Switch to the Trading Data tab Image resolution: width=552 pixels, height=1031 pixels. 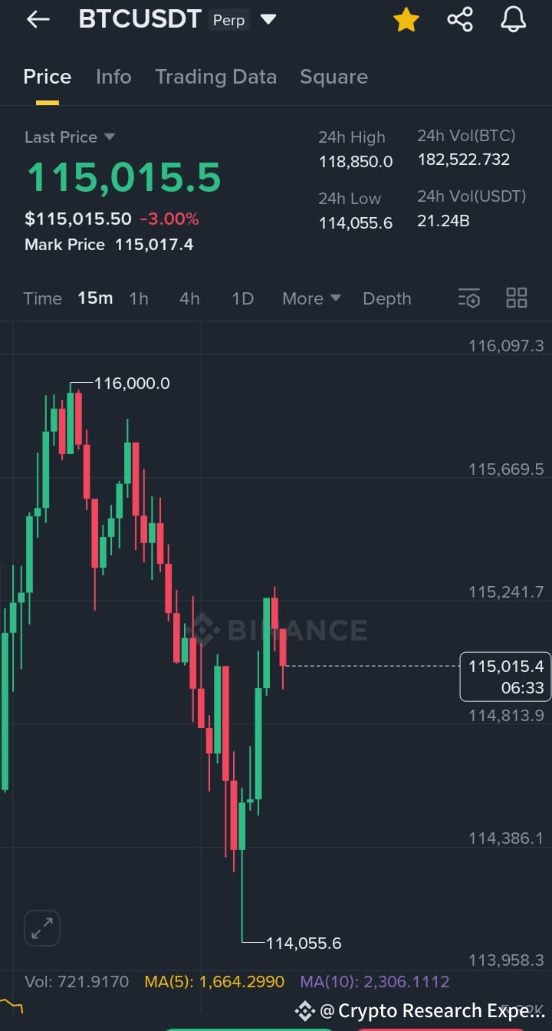point(216,77)
